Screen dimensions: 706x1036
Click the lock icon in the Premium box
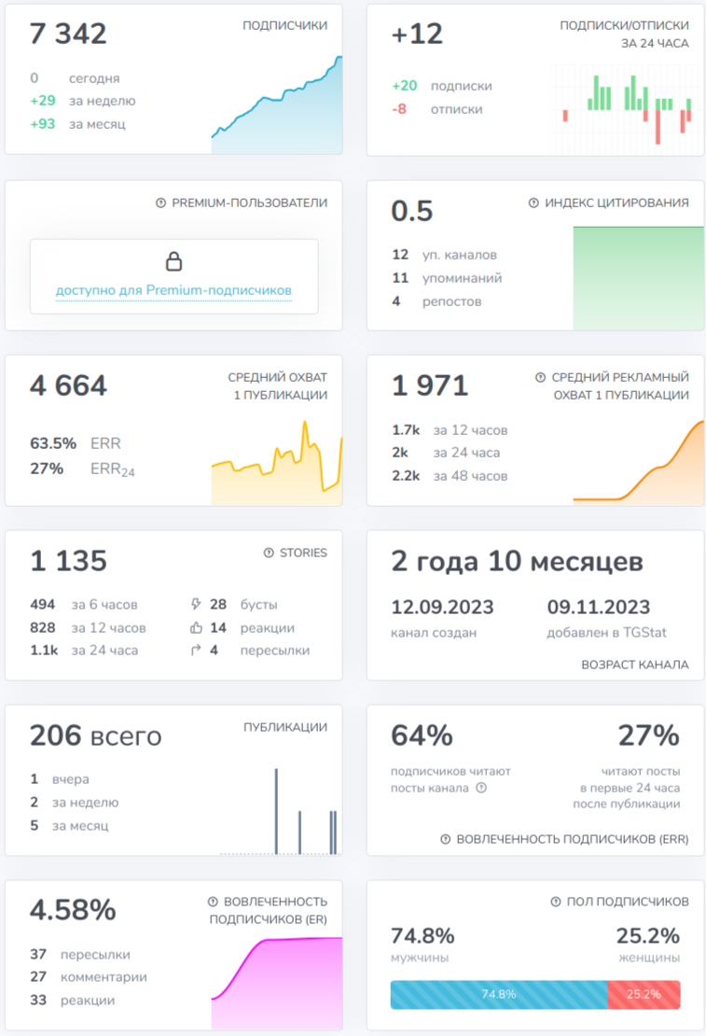(173, 261)
